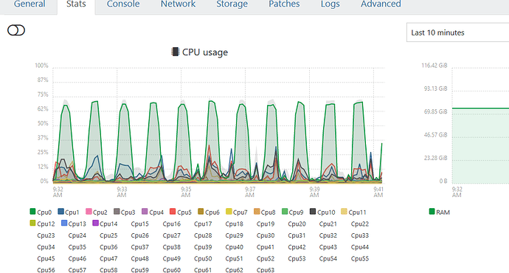The width and height of the screenshot is (509, 273).
Task: Click the Cpu8 orange legend swatch
Action: click(257, 212)
